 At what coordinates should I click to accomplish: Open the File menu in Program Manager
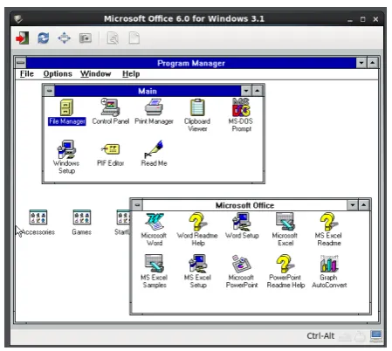point(27,74)
